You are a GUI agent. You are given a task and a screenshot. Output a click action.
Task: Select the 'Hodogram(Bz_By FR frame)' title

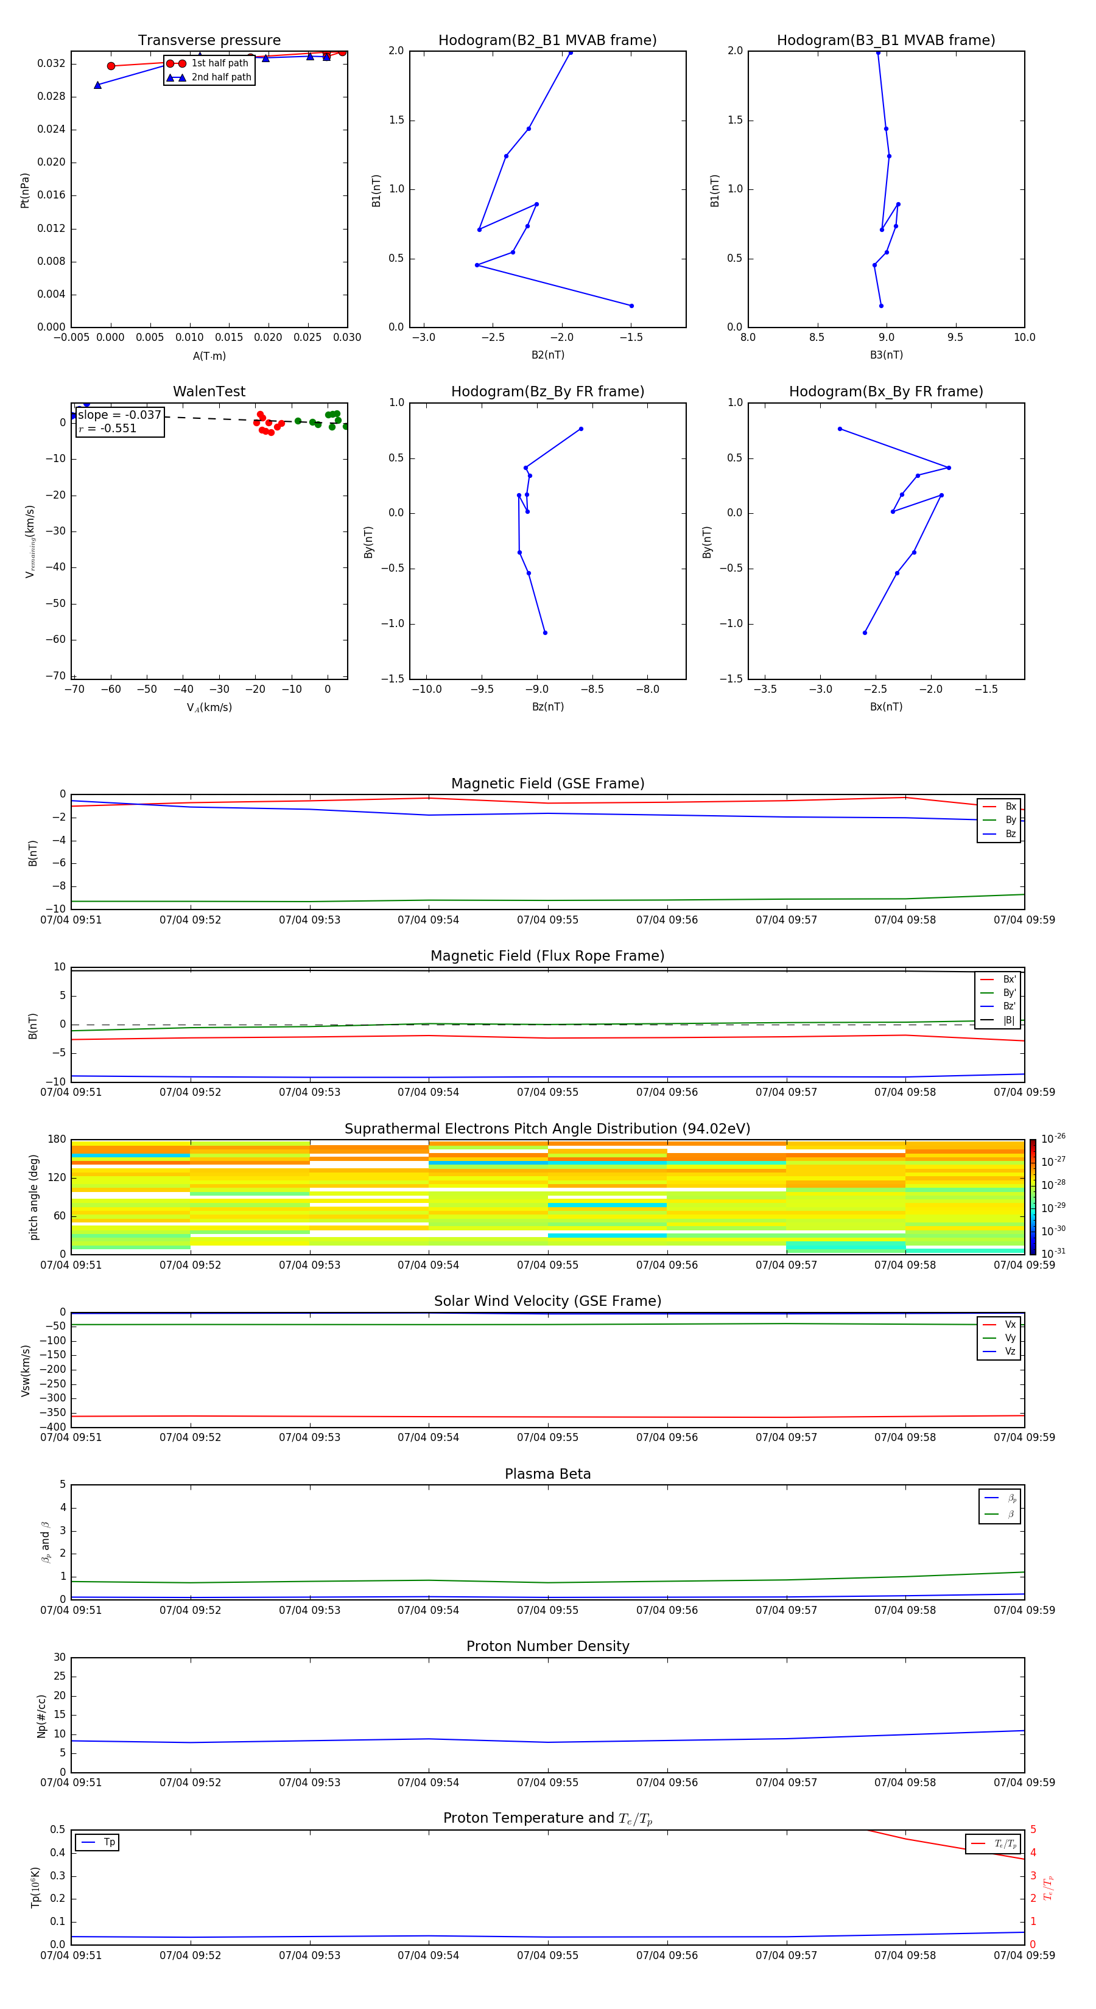[x=547, y=391]
